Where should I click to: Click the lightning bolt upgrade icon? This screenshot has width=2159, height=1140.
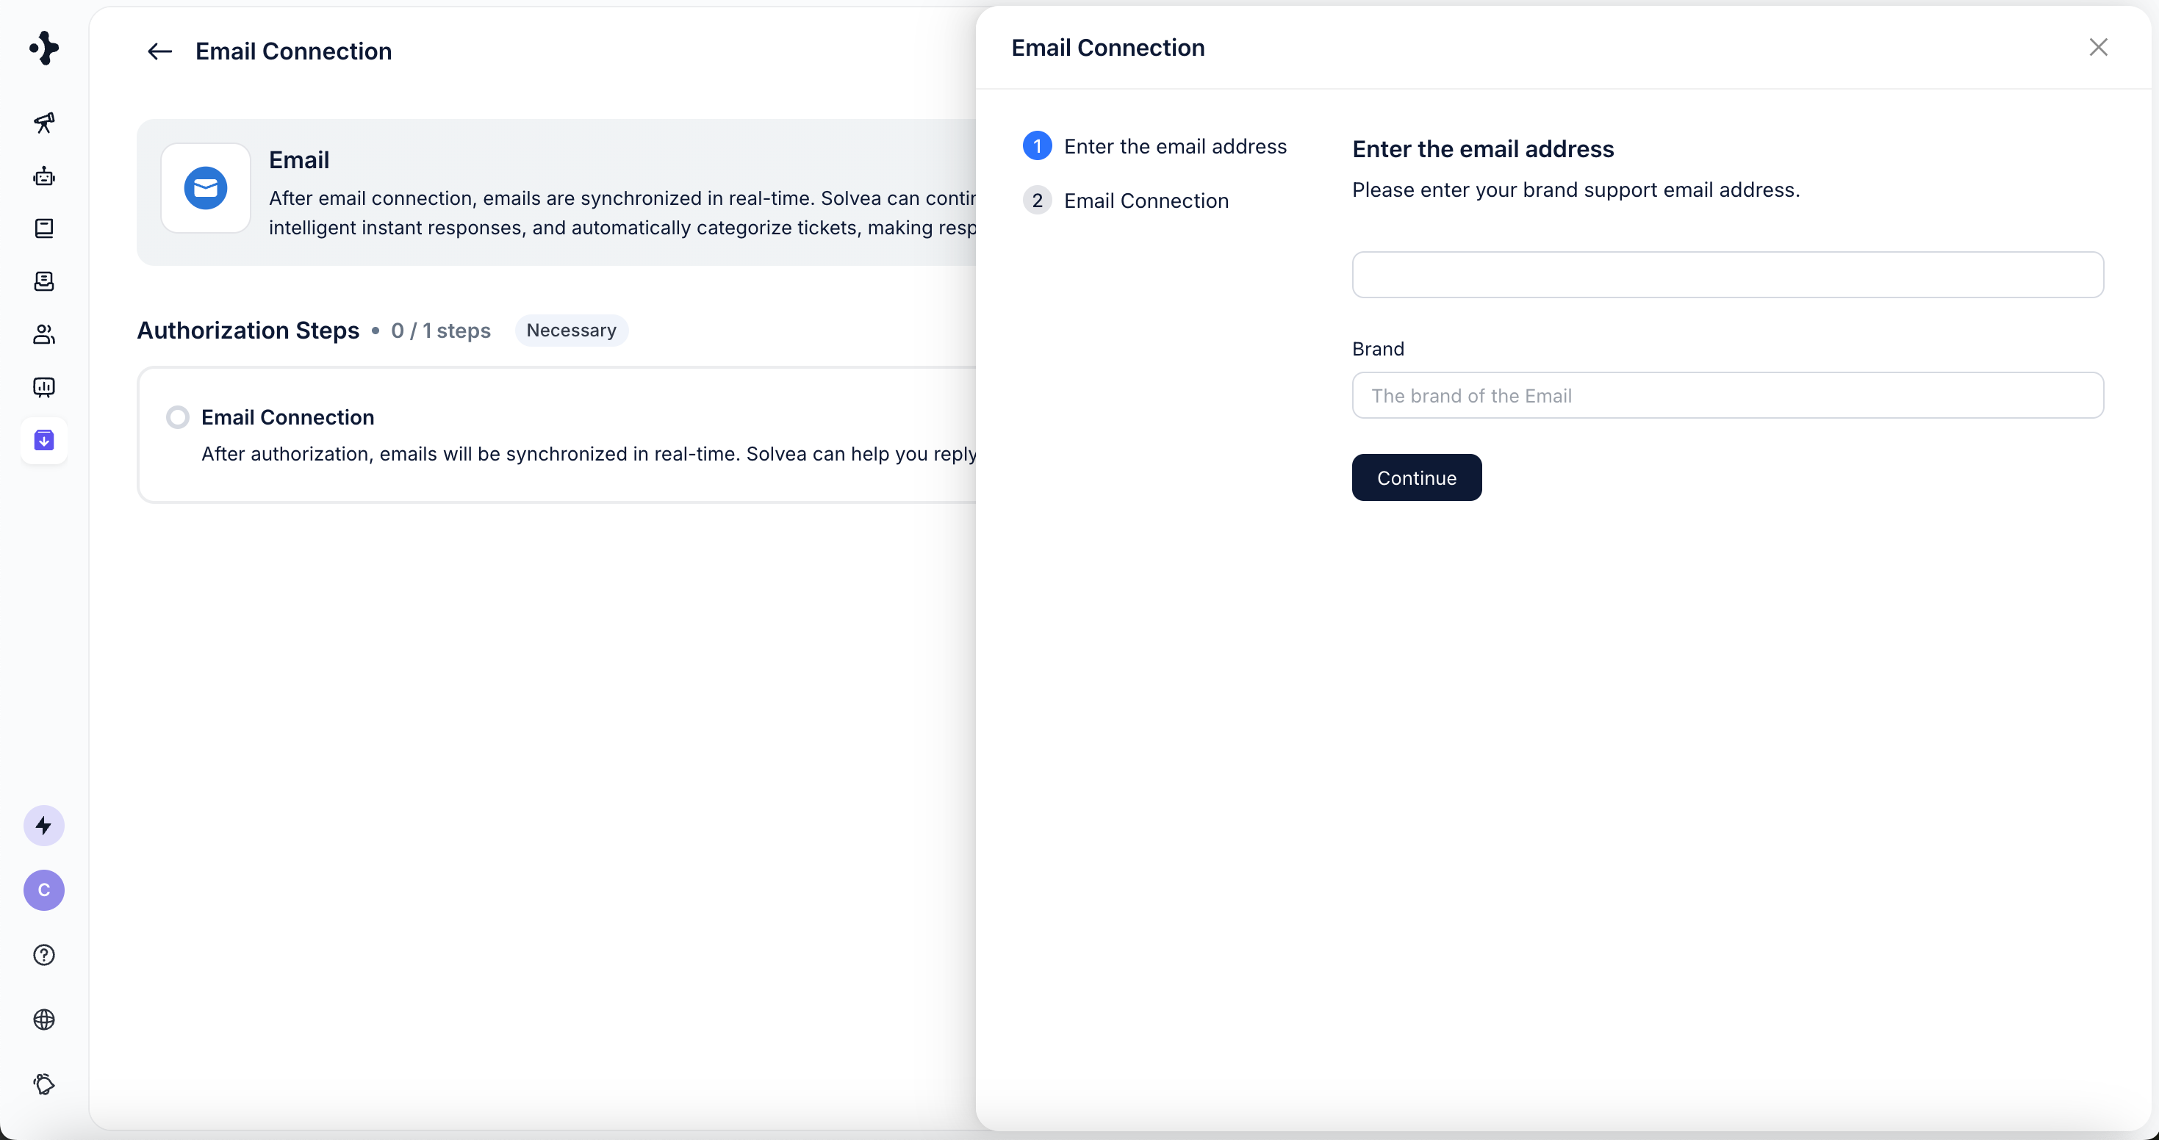click(x=43, y=826)
